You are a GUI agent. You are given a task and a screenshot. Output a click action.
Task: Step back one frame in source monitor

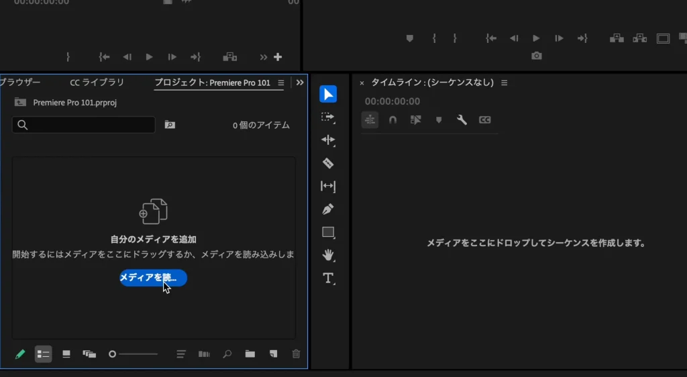(x=127, y=57)
